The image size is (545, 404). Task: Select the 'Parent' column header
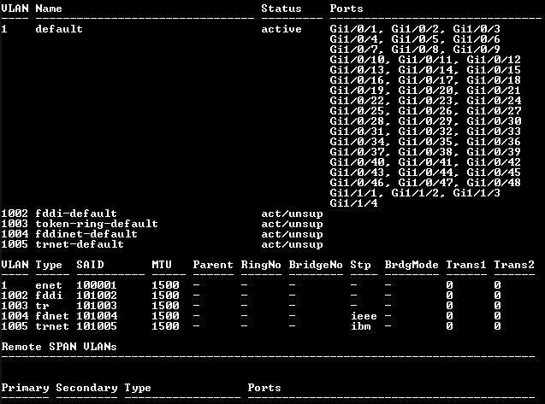(x=213, y=265)
